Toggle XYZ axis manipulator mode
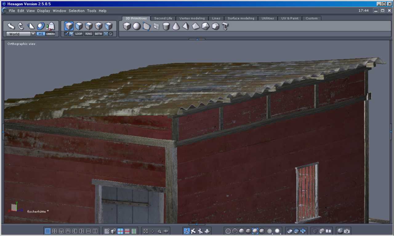Viewport: 394px width, 236px height. click(x=41, y=34)
